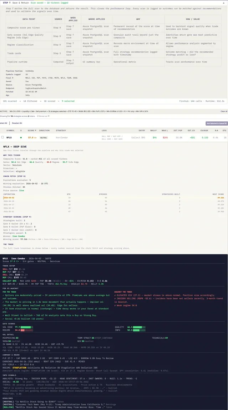Click the SYMBOL column header

pos(10,131)
